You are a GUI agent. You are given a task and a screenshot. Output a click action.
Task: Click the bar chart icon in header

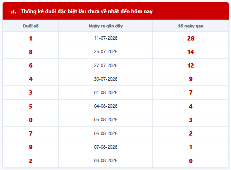(13, 11)
